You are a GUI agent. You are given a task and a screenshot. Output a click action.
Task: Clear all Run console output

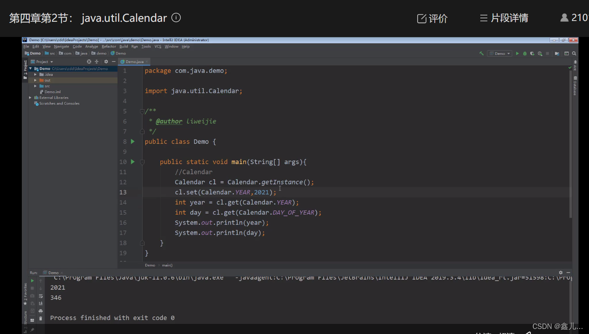[41, 318]
